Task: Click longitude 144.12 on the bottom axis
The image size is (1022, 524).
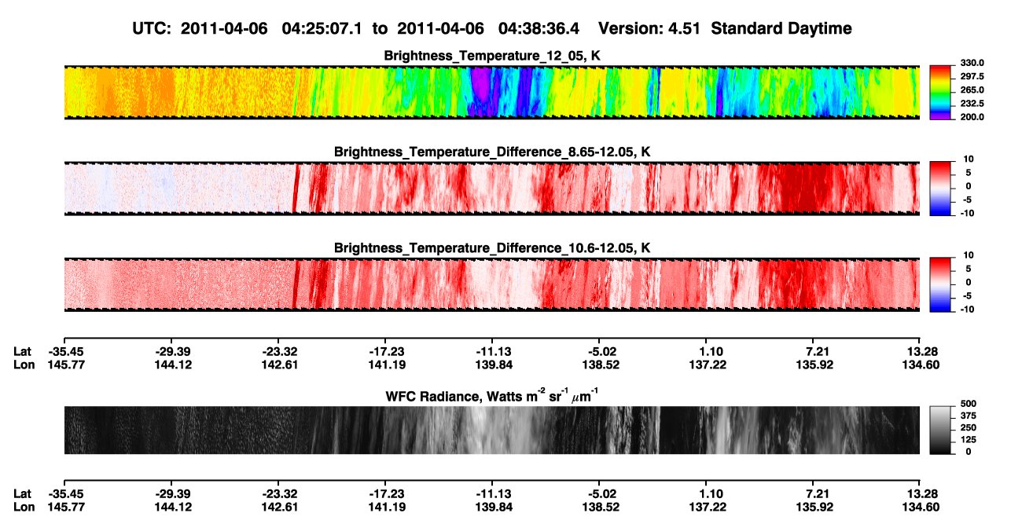Action: point(172,508)
